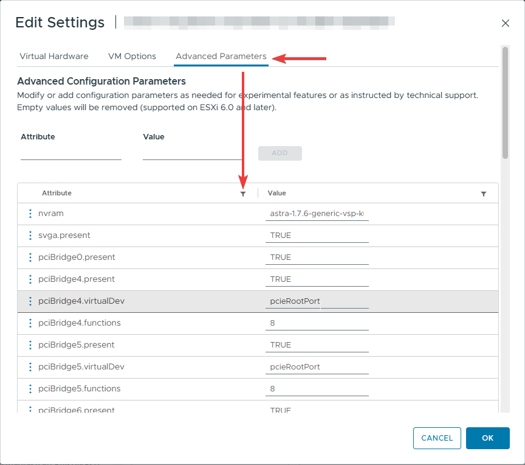525x465 pixels.
Task: Open row actions menu for nvram
Action: coord(30,214)
